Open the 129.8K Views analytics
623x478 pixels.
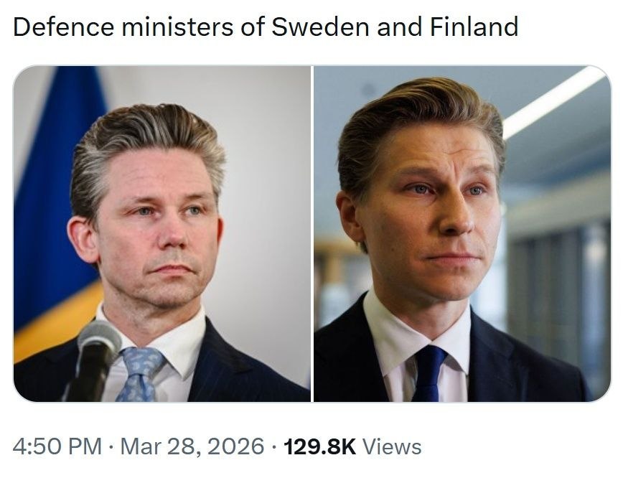tap(353, 446)
